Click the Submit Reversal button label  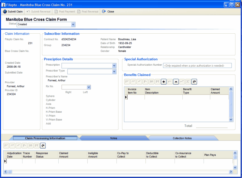41,12
